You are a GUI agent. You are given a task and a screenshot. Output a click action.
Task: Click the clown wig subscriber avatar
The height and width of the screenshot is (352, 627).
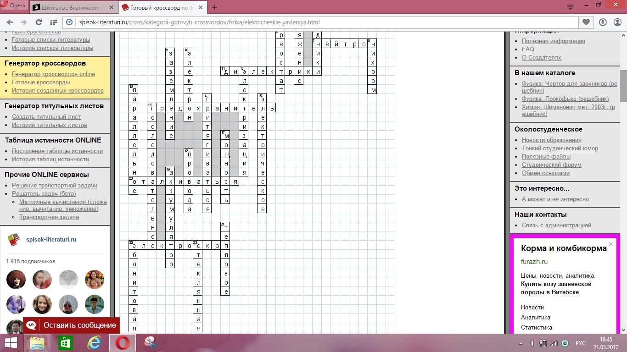(16, 280)
